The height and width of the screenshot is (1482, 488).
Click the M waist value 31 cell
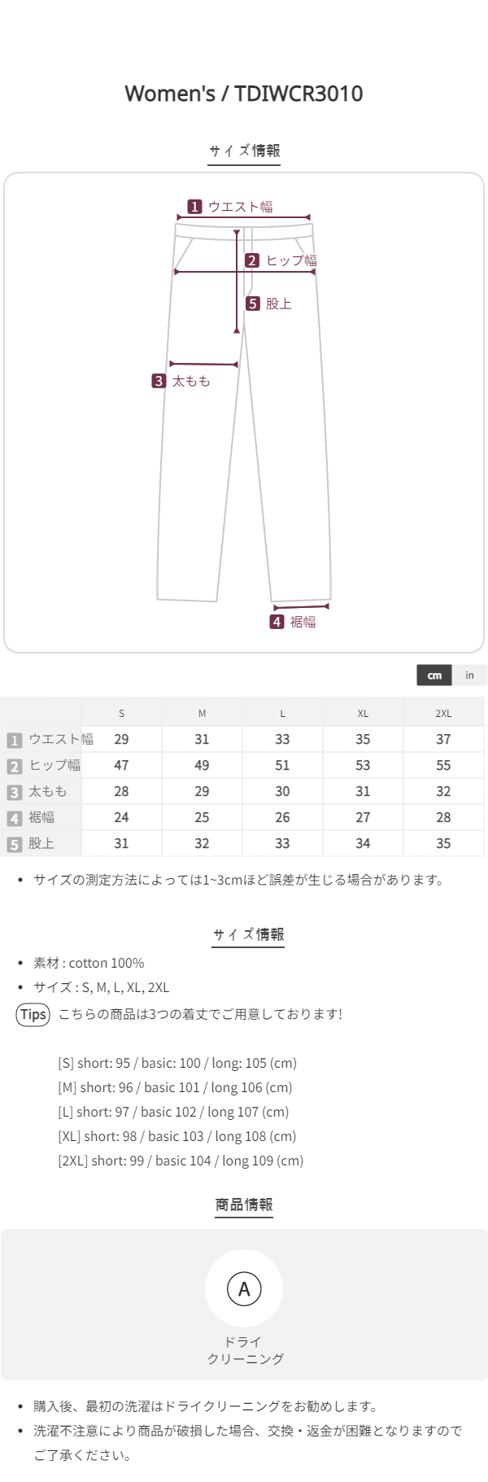point(202,739)
